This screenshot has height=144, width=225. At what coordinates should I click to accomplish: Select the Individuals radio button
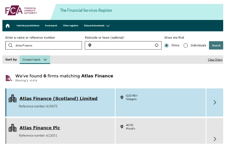click(186, 45)
